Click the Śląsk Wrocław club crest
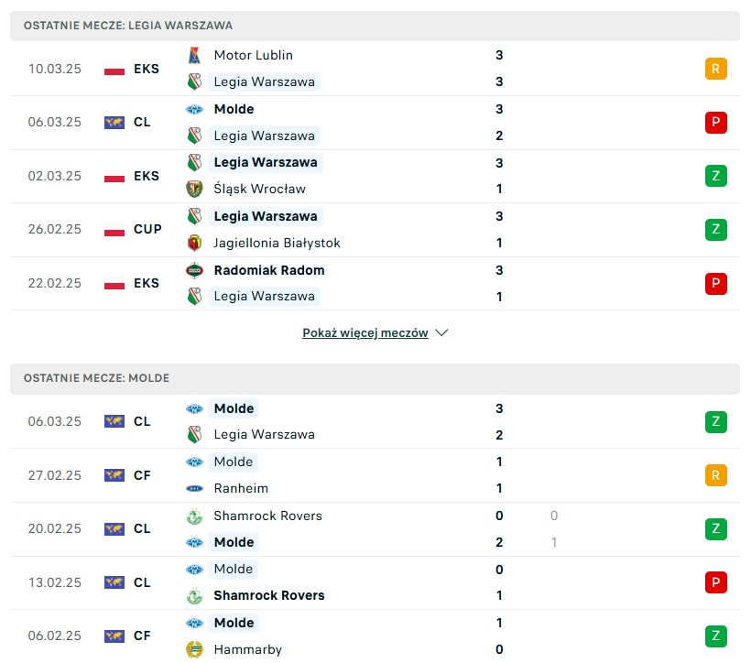Viewport: 751px width, 663px height. 194,189
